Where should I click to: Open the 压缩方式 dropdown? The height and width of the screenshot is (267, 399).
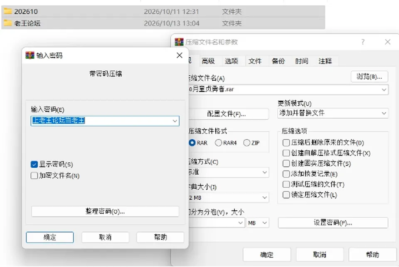(265, 172)
